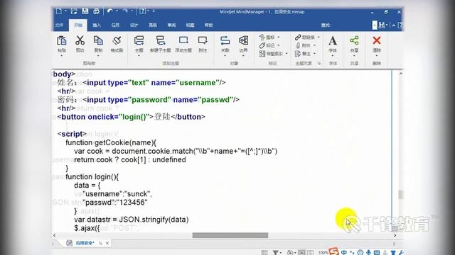Expand the Topic (主题) dropdown arrow

pyautogui.click(x=139, y=55)
